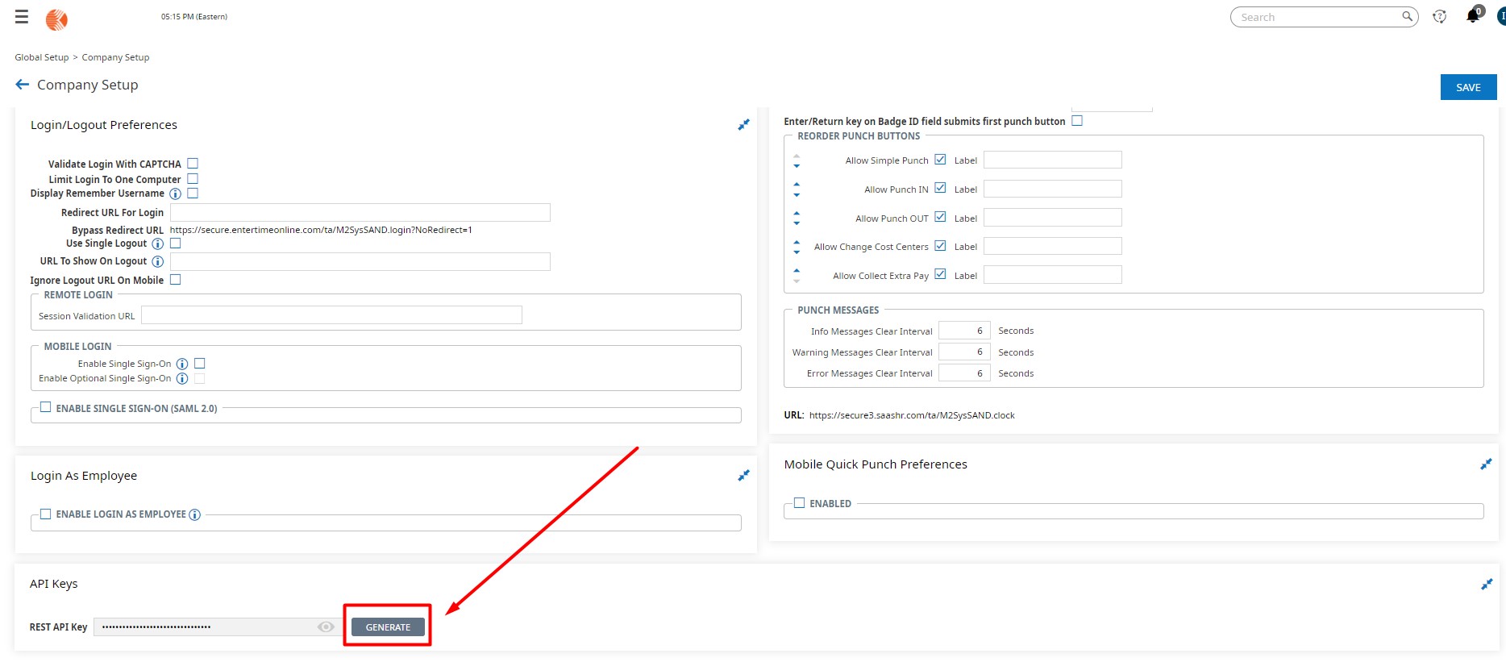The height and width of the screenshot is (662, 1506).
Task: Enable Validate Login With CAPTCHA checkbox
Action: coord(193,164)
